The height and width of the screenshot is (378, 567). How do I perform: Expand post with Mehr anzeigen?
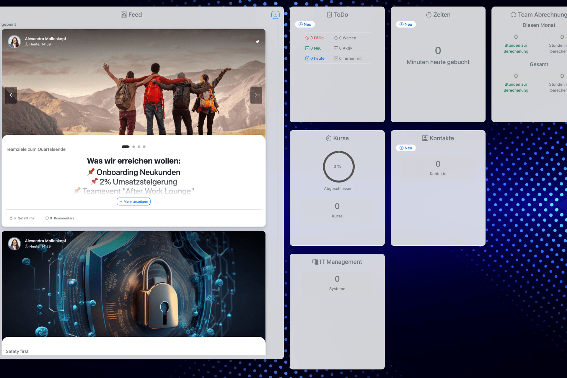[133, 201]
